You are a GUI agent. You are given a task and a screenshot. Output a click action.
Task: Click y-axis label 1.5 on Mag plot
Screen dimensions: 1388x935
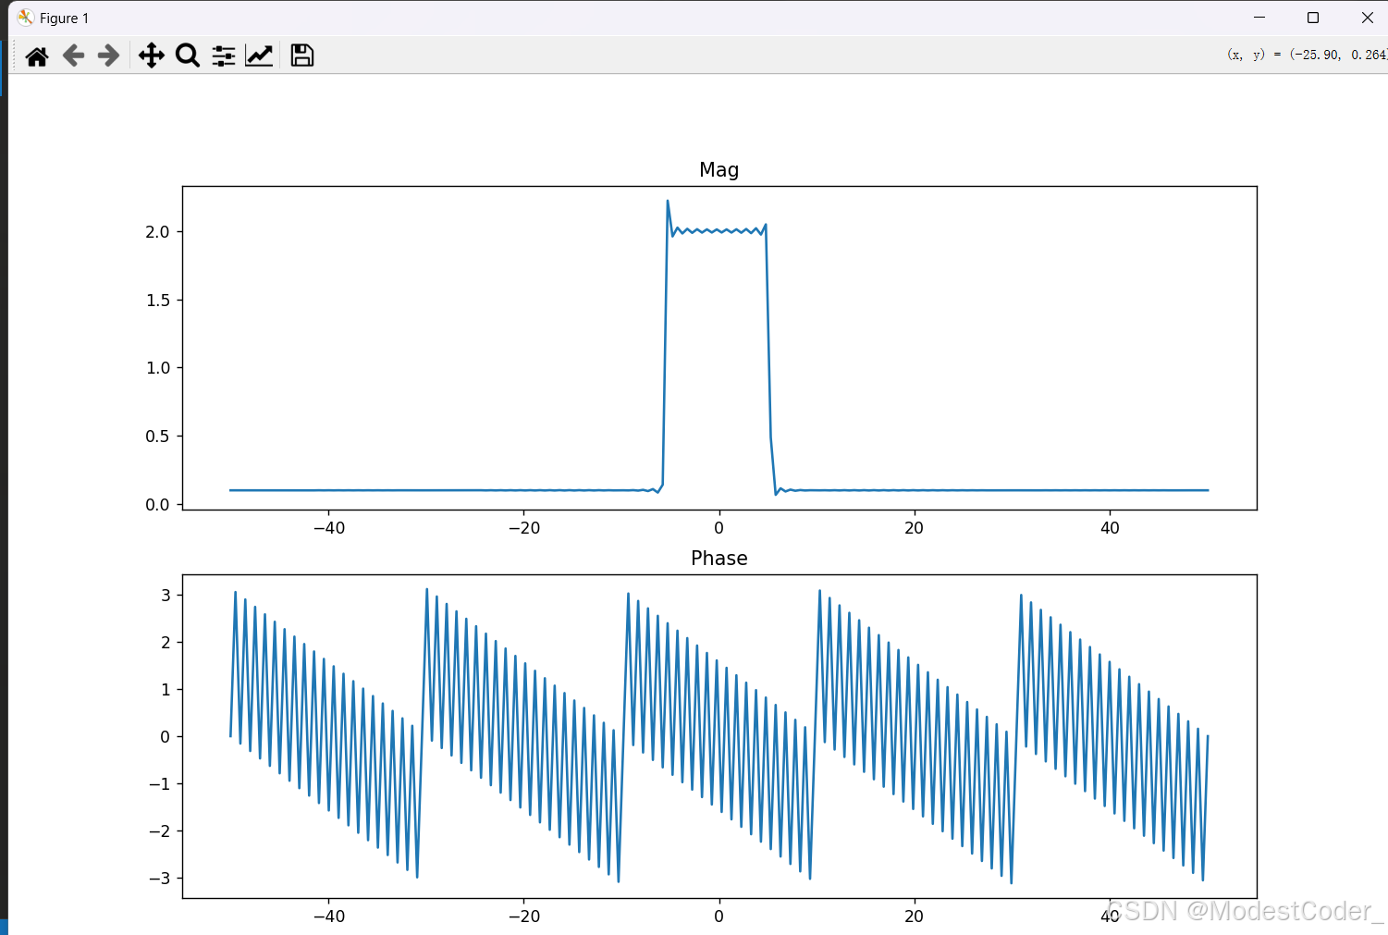point(157,301)
